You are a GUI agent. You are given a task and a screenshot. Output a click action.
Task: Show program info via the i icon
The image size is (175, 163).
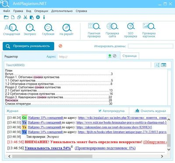[x=44, y=17]
